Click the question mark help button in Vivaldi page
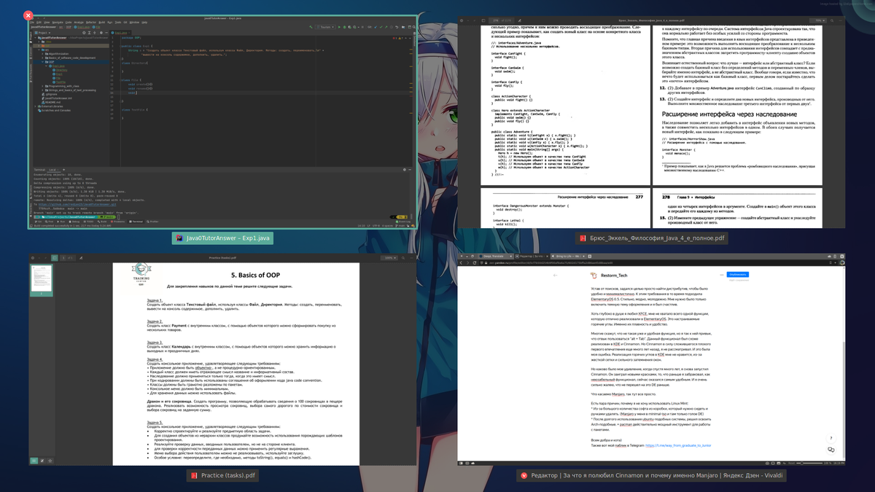 831,438
